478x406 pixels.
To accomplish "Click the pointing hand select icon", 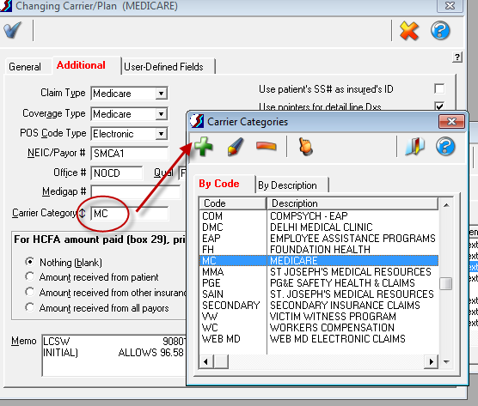I will 305,147.
